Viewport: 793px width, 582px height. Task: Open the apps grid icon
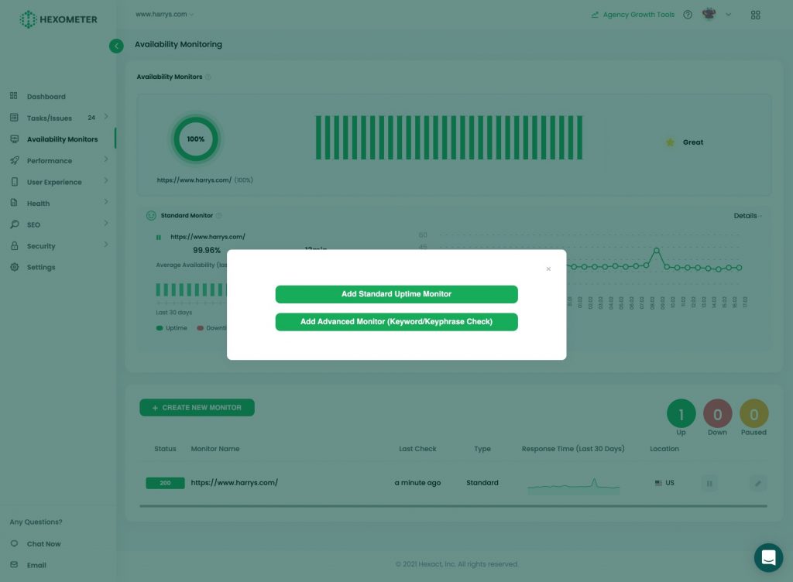tap(755, 15)
